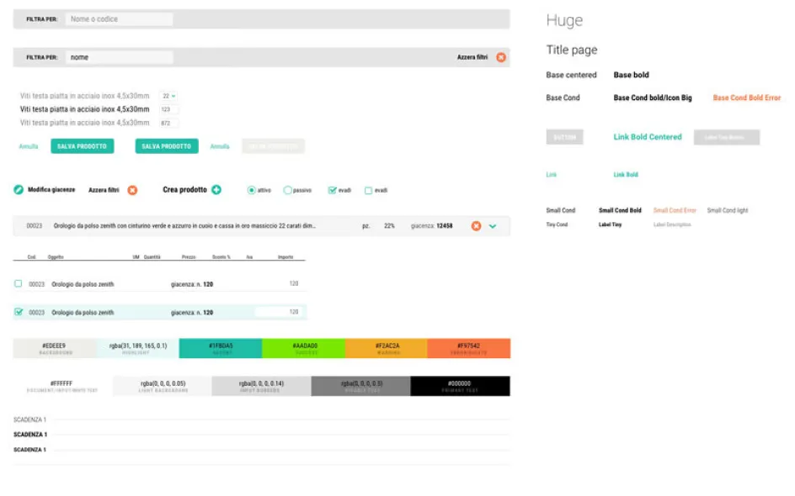Click the Importo column header
The height and width of the screenshot is (496, 795).
pyautogui.click(x=285, y=256)
